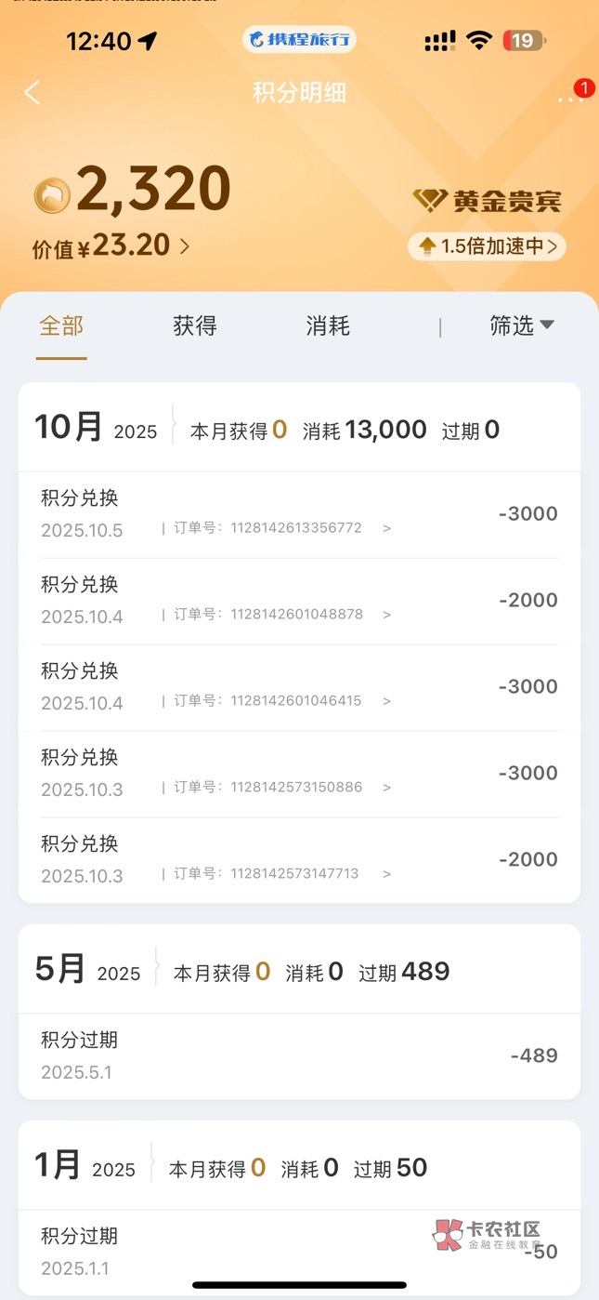599x1300 pixels.
Task: Open the 1.5倍加速中 accelerator details
Action: pyautogui.click(x=488, y=246)
